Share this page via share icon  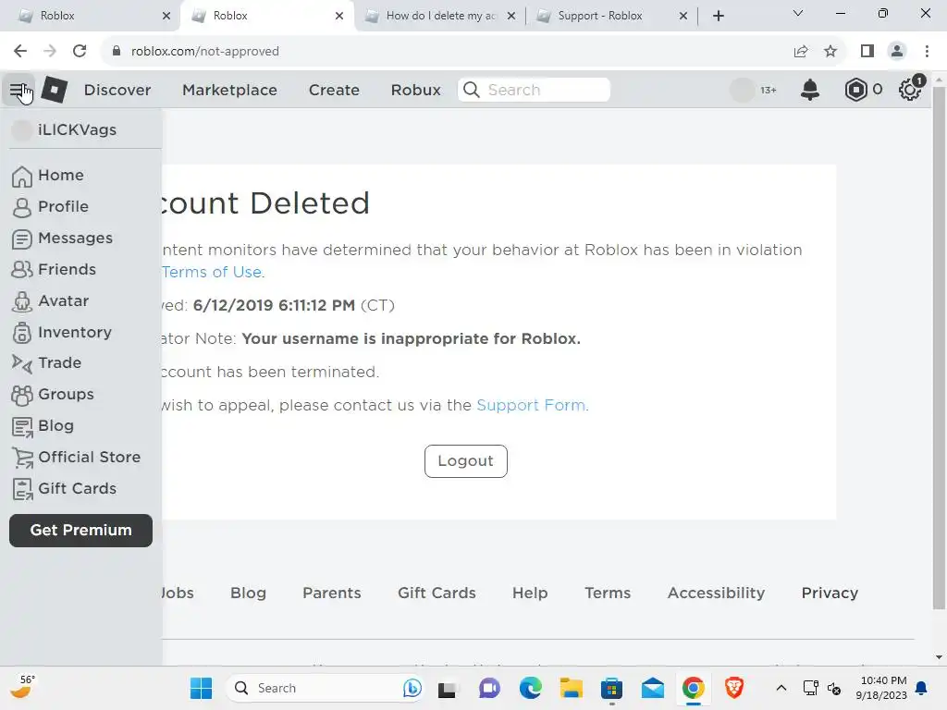point(801,52)
